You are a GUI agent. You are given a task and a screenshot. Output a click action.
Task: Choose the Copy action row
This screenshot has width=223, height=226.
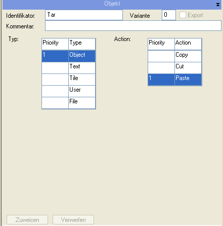[175, 56]
